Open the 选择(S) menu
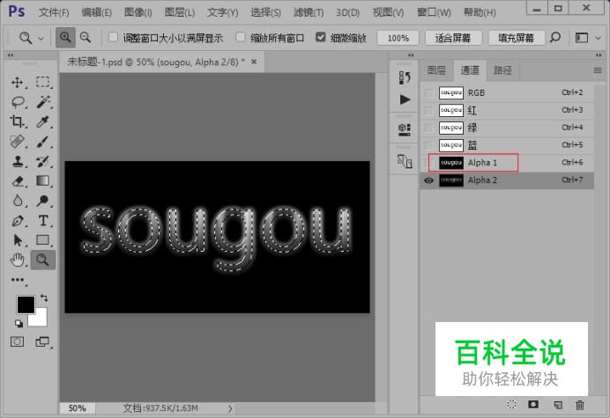This screenshot has width=610, height=418. 265,12
